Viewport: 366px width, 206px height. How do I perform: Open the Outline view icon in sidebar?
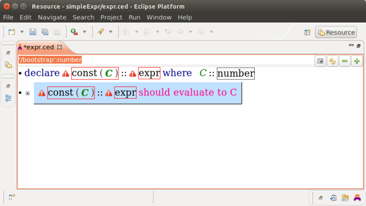8,98
